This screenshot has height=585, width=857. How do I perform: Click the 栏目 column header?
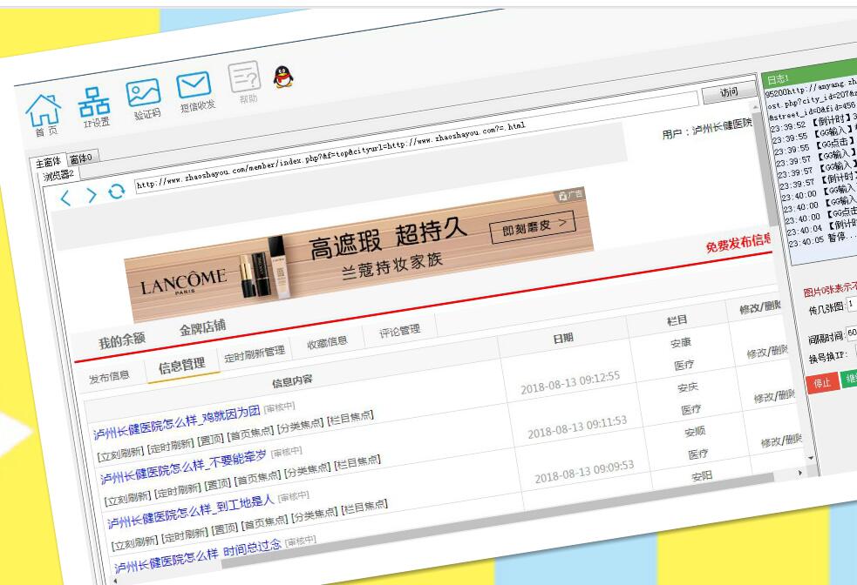[x=677, y=319]
